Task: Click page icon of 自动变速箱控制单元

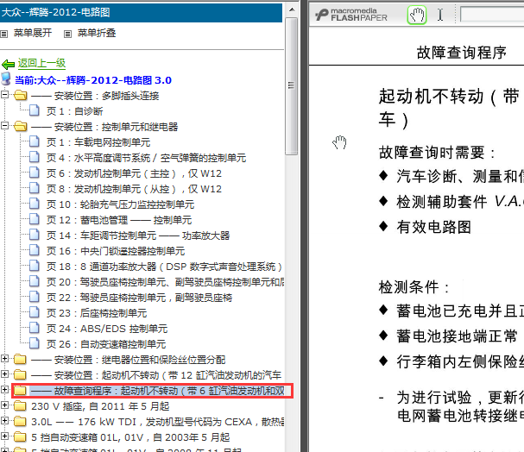Action: [x=34, y=343]
